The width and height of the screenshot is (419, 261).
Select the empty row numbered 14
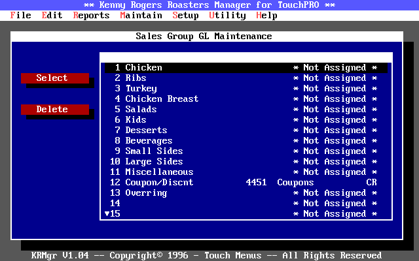coord(246,203)
